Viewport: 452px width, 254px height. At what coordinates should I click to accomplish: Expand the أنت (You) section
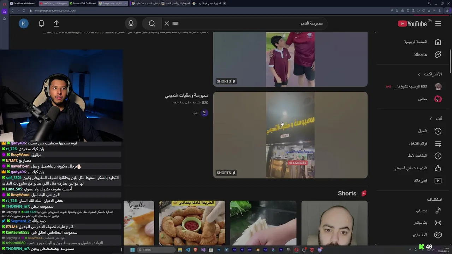tap(435, 119)
